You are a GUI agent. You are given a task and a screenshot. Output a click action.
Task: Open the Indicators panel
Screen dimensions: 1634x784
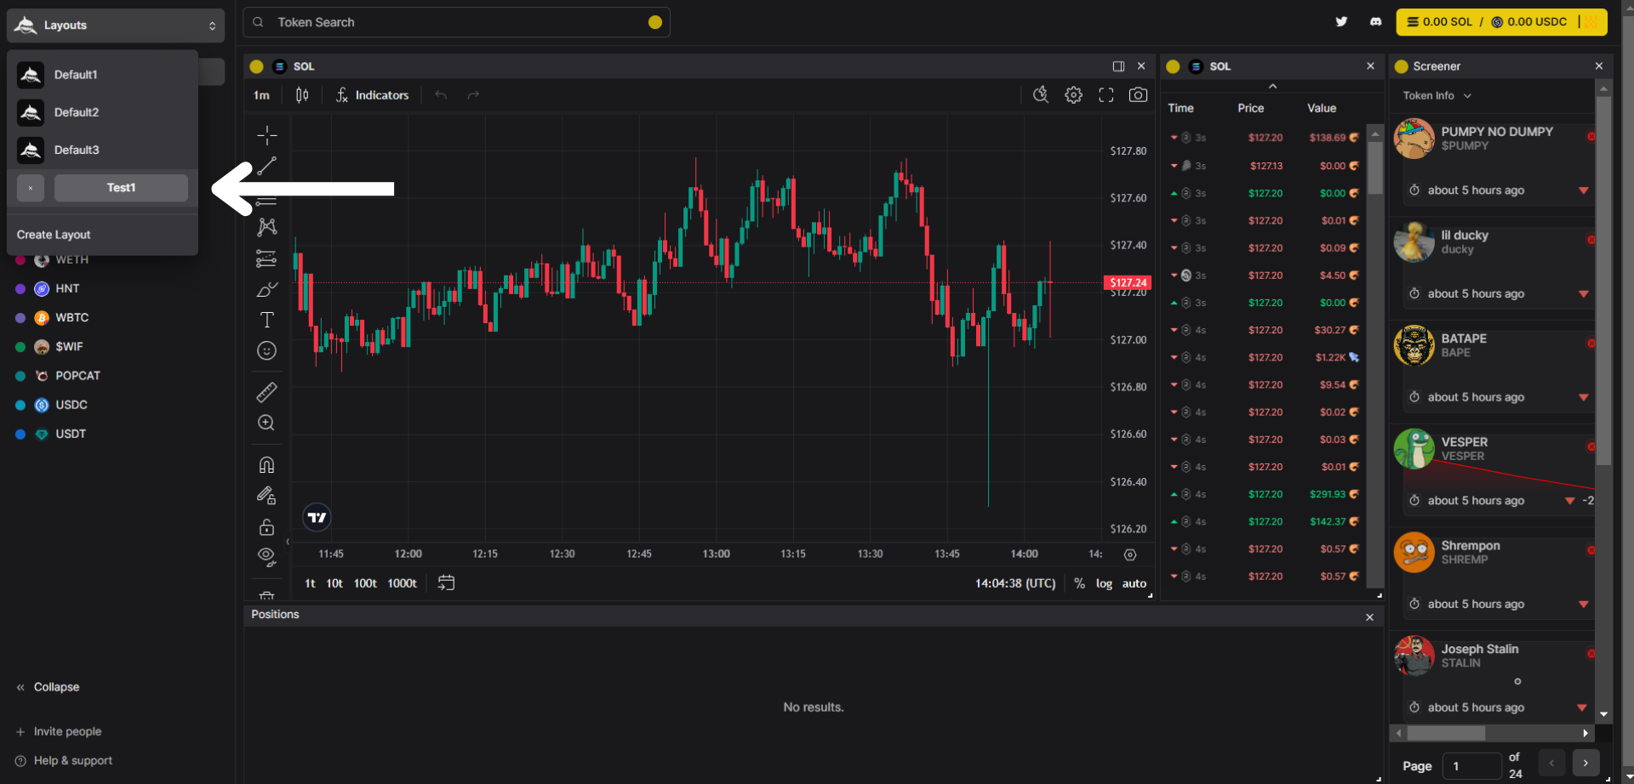point(372,95)
